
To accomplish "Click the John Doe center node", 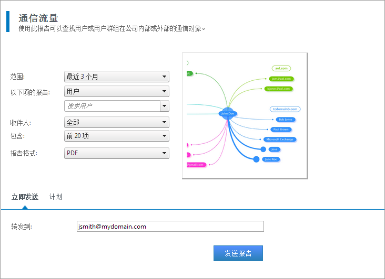I will [x=228, y=113].
